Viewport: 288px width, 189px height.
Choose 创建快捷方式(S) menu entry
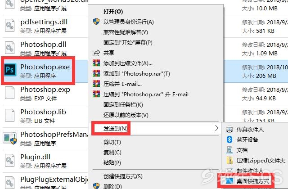123,176
